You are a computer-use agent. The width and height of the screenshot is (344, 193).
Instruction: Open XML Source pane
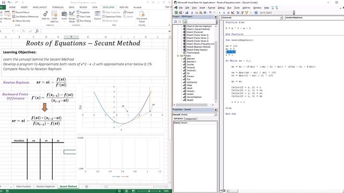tap(97, 16)
